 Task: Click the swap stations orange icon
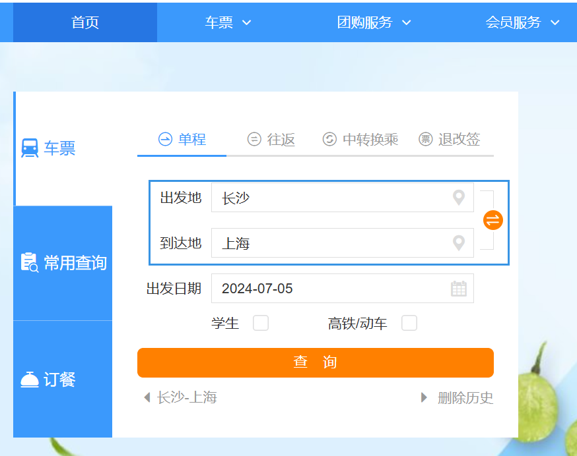(492, 220)
